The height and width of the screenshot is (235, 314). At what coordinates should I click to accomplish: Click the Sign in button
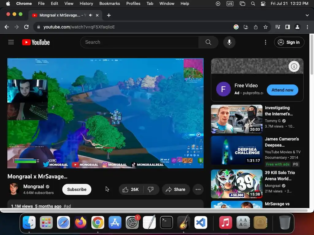click(x=289, y=42)
